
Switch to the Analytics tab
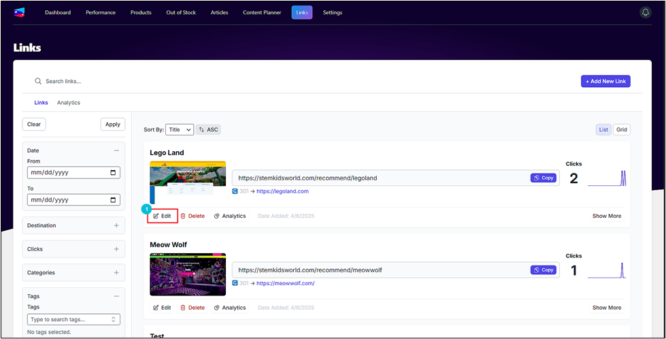point(69,102)
